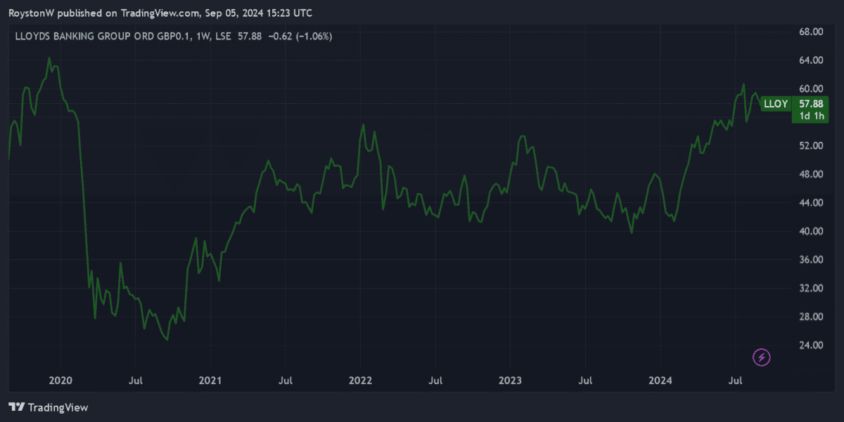This screenshot has height=422, width=844.
Task: Click the purple lightning bolt icon
Action: tap(762, 357)
